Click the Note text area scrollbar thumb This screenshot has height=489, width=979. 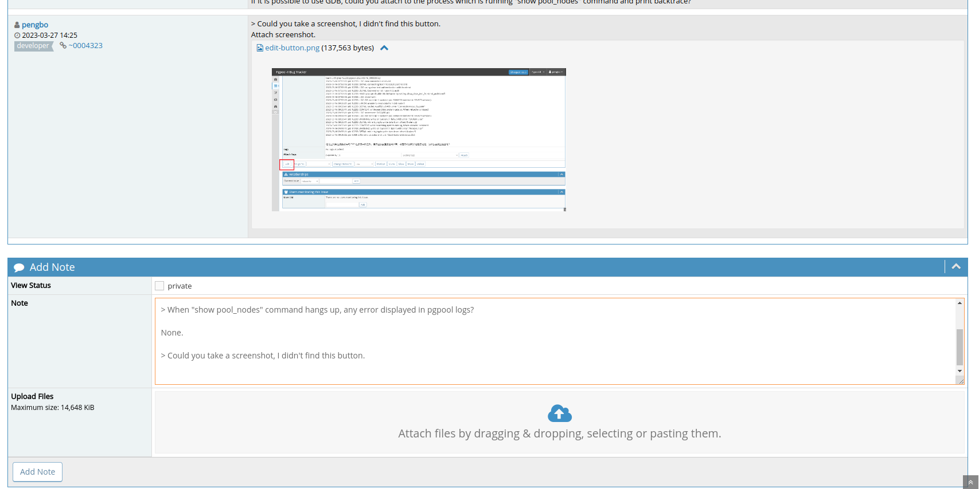(x=960, y=346)
